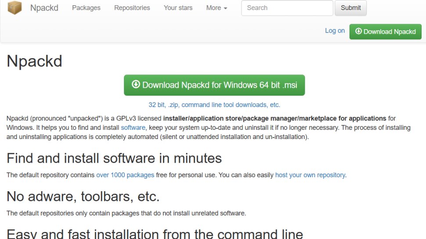Click the green Download Npackd navbar button

[x=385, y=32]
